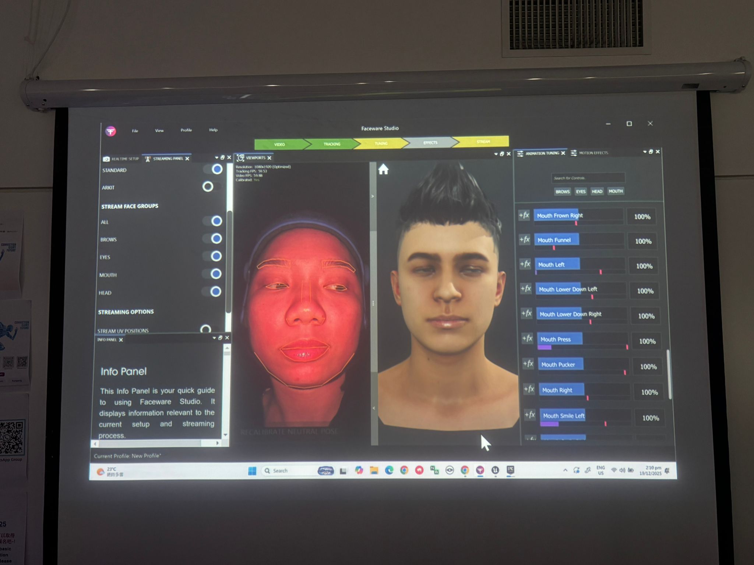Toggle Stream UV Positions option
Image resolution: width=754 pixels, height=565 pixels.
point(206,329)
